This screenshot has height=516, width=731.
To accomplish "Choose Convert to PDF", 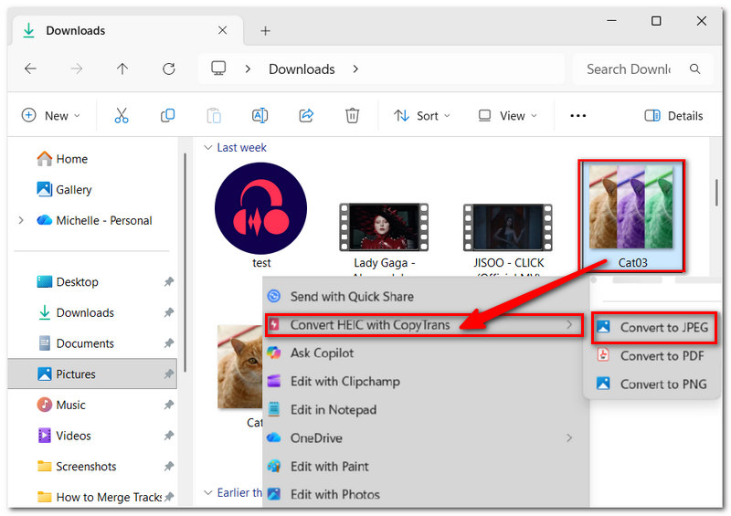I will [653, 355].
